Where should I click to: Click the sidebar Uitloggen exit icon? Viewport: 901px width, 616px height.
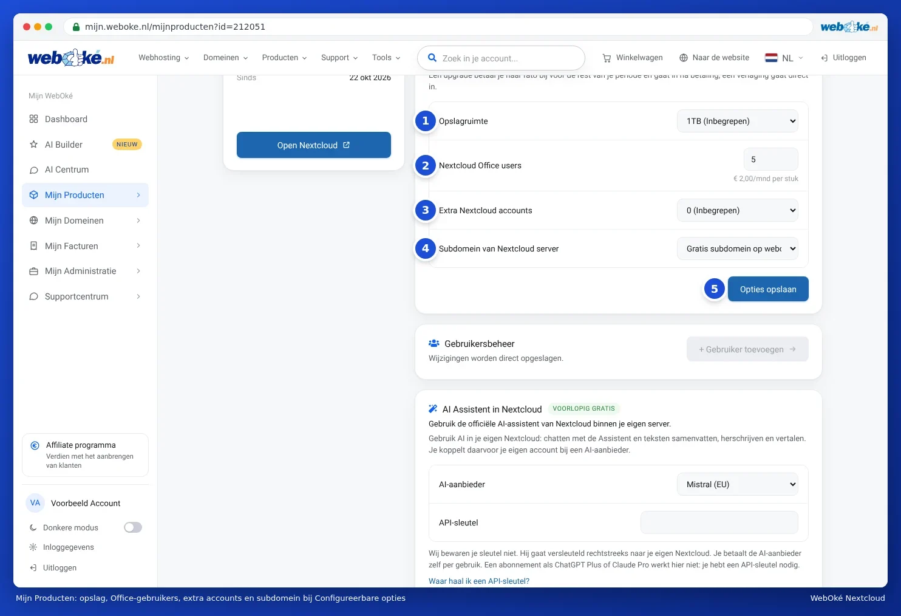click(33, 568)
